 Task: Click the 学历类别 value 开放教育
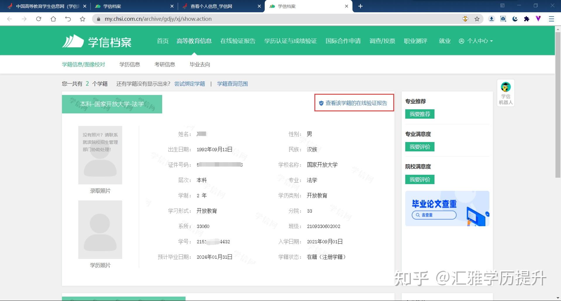pyautogui.click(x=317, y=196)
